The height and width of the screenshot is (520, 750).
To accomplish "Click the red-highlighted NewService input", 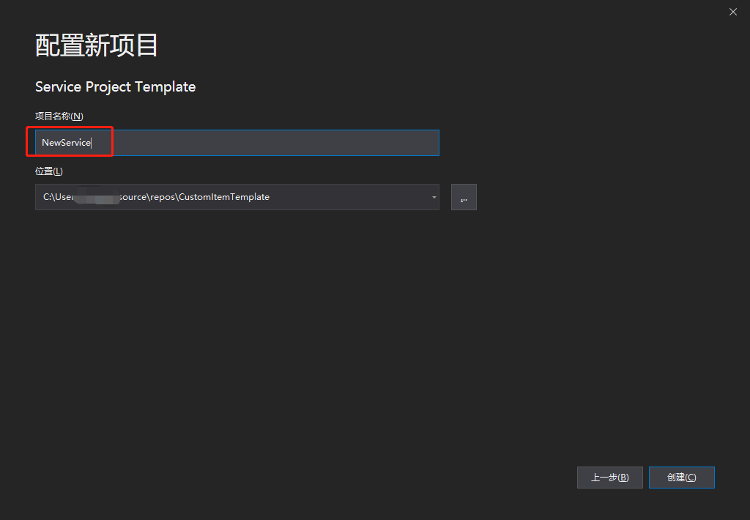I will point(70,142).
